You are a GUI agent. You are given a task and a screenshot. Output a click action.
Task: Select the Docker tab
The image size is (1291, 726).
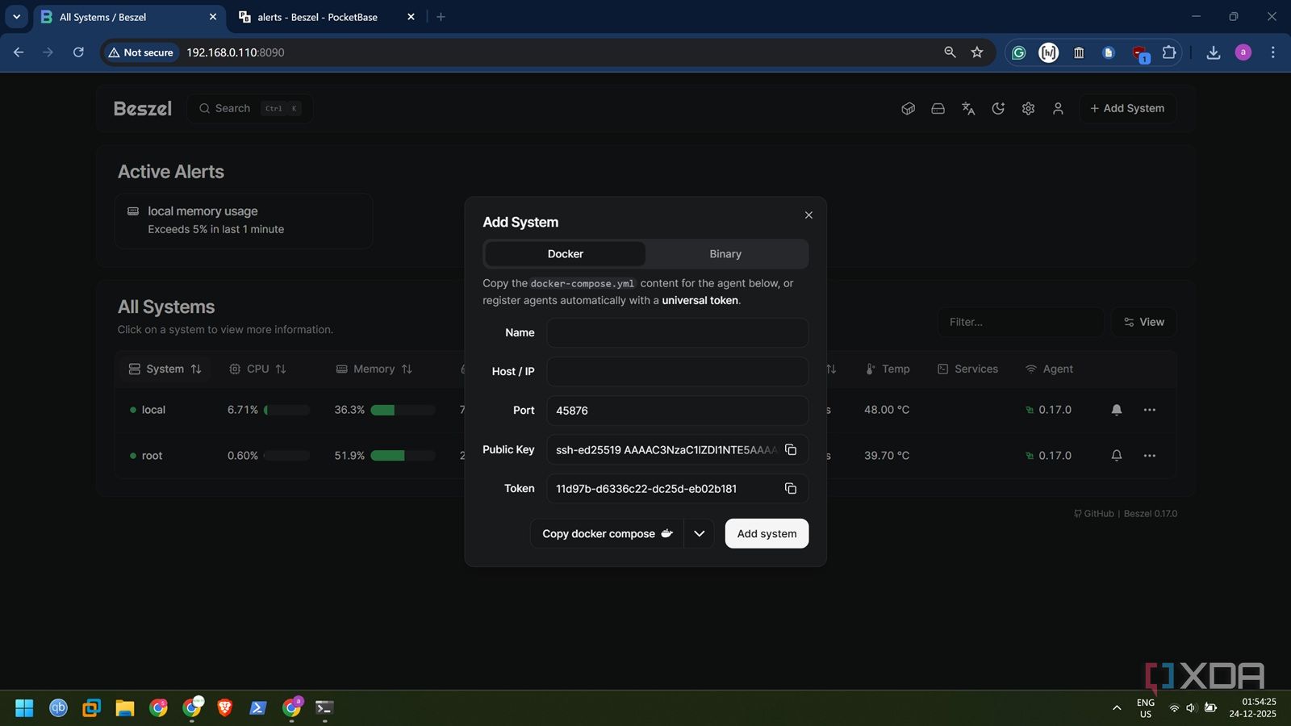coord(565,253)
